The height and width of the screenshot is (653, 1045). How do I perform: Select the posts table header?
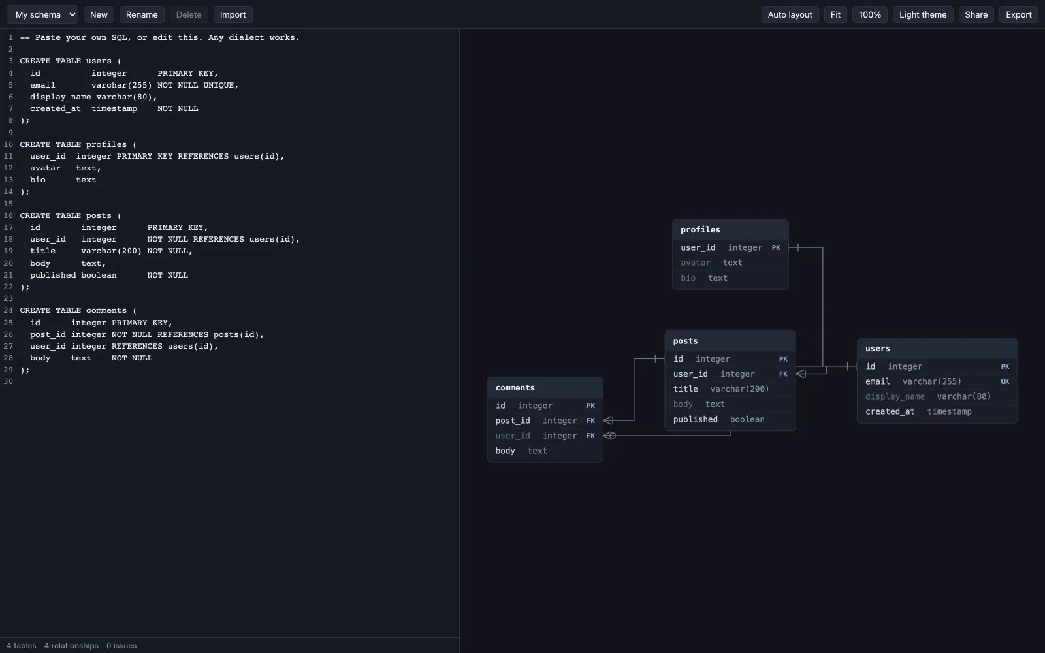pos(730,341)
